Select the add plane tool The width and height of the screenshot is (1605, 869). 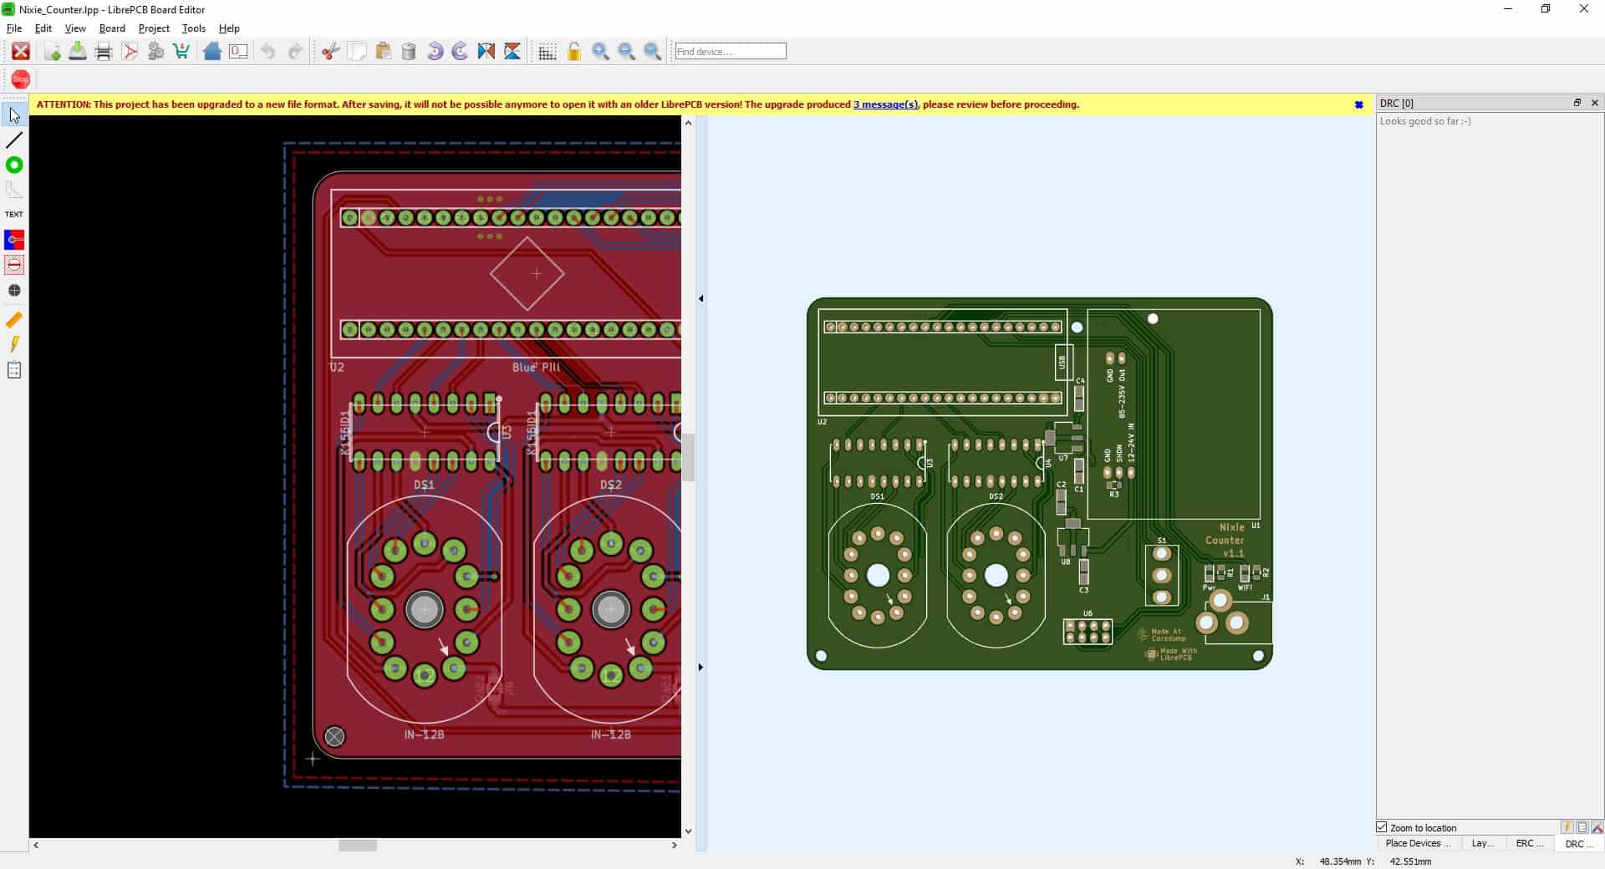[x=13, y=240]
